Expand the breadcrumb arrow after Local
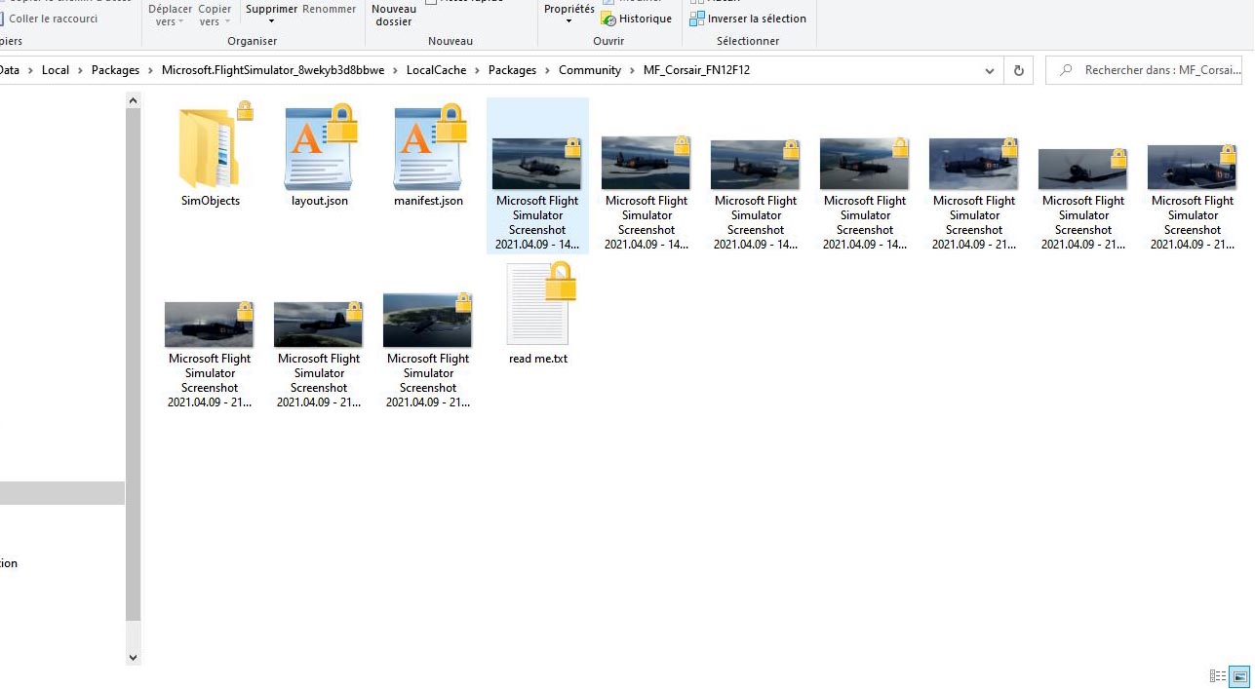 click(80, 70)
